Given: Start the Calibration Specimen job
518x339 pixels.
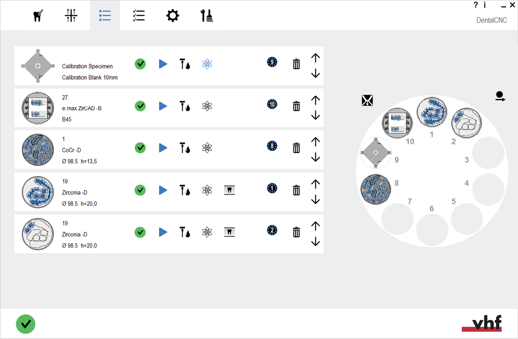Looking at the screenshot, I should [163, 64].
